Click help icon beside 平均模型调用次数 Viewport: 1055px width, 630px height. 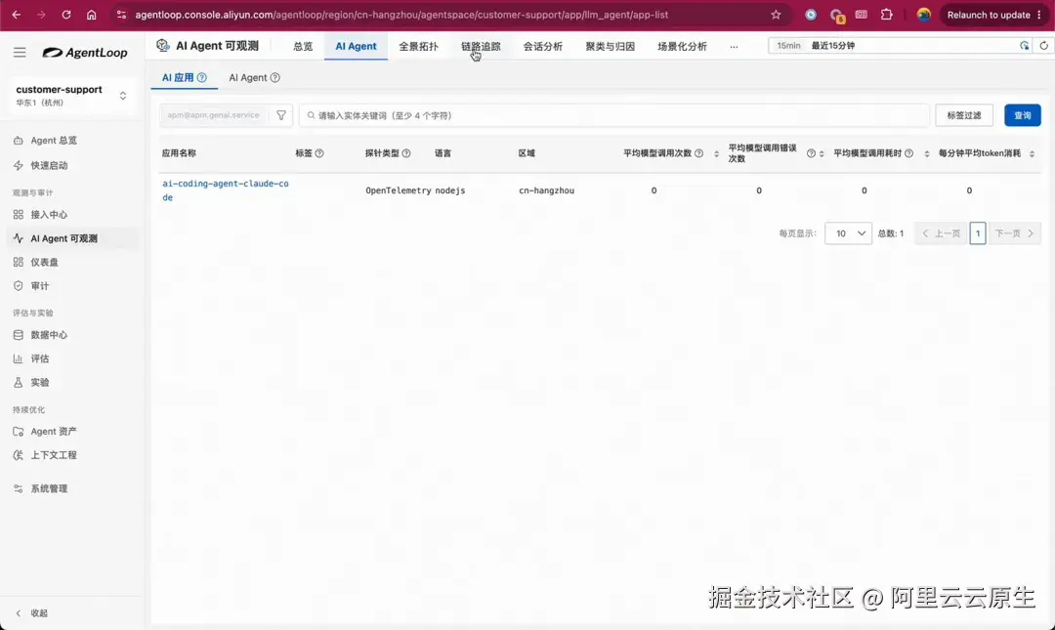(x=698, y=152)
